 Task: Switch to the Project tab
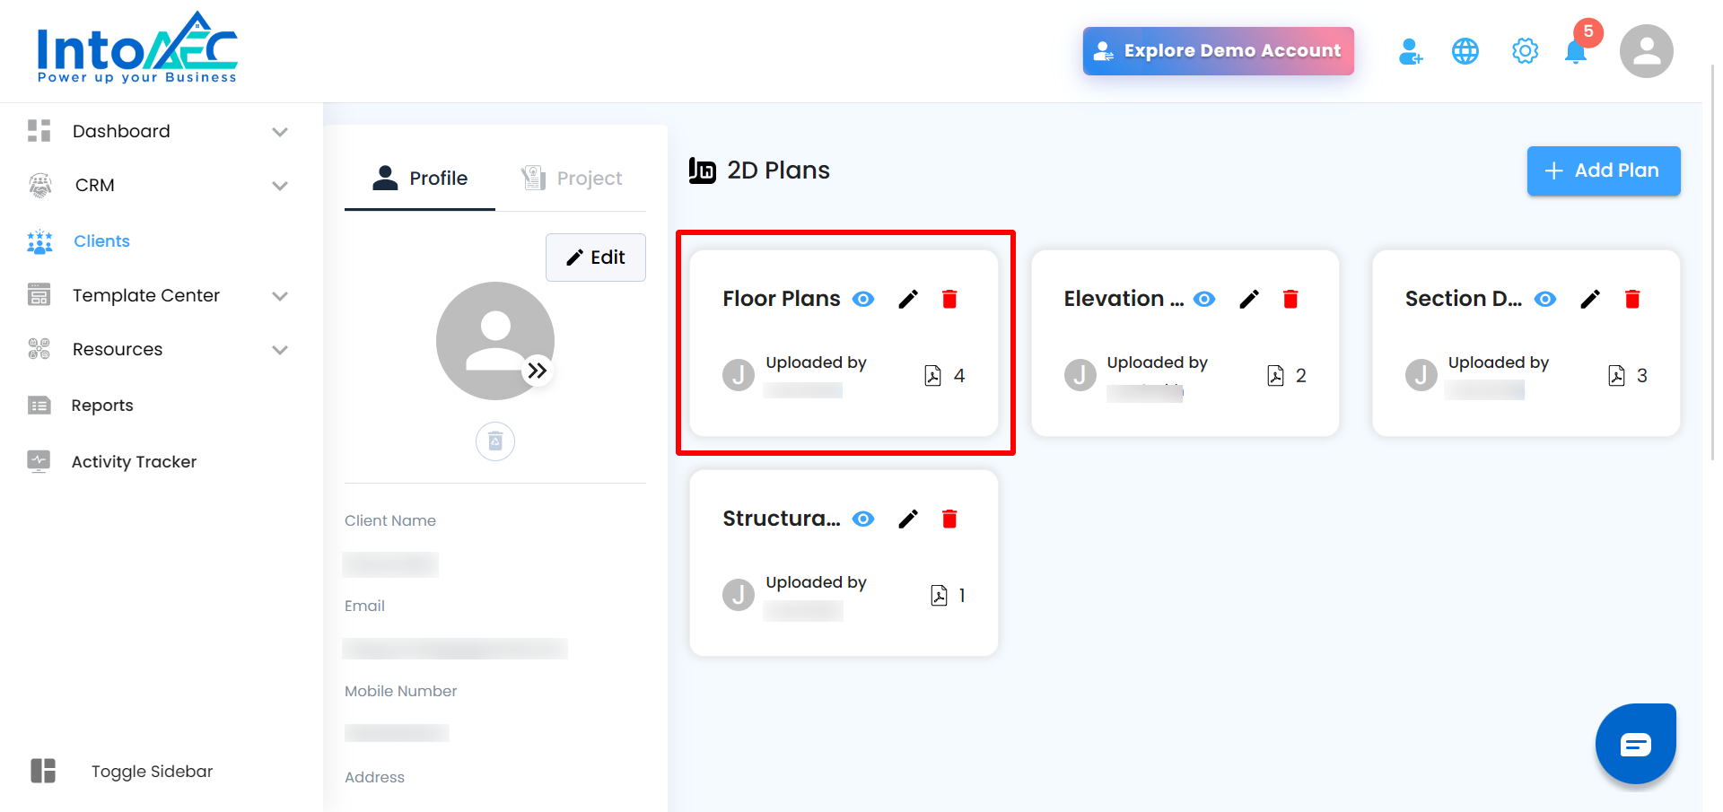(x=572, y=179)
